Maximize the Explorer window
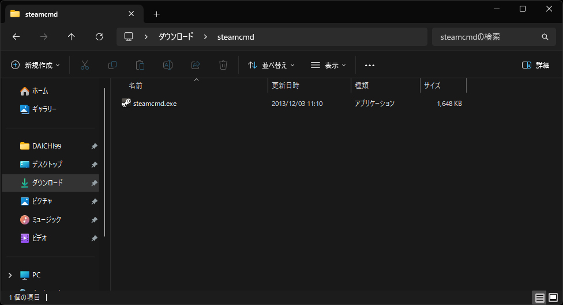This screenshot has width=563, height=305. tap(523, 9)
